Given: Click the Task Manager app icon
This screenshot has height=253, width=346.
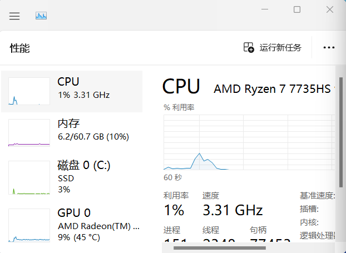Looking at the screenshot, I should (41, 16).
